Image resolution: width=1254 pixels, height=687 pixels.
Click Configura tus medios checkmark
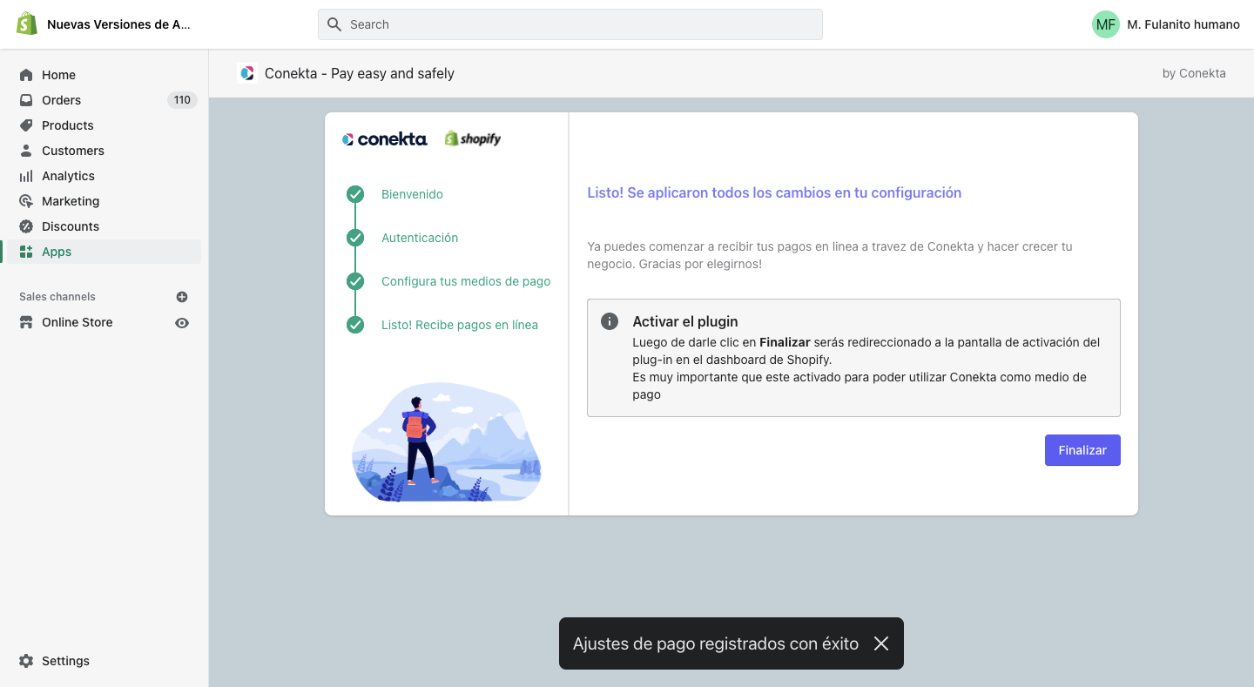(355, 281)
